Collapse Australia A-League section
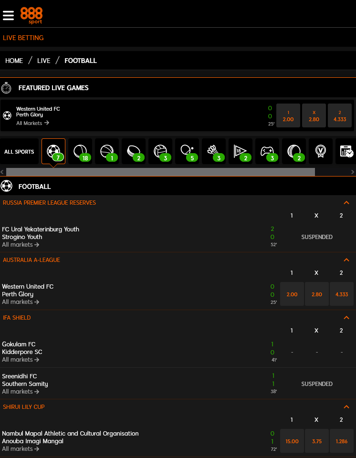This screenshot has height=458, width=356. 346,260
